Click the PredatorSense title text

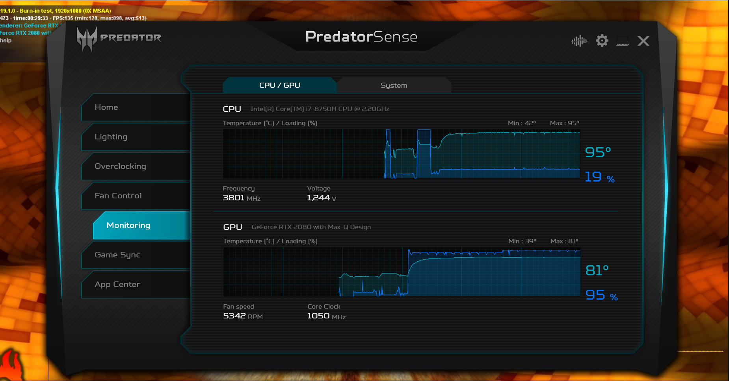361,37
